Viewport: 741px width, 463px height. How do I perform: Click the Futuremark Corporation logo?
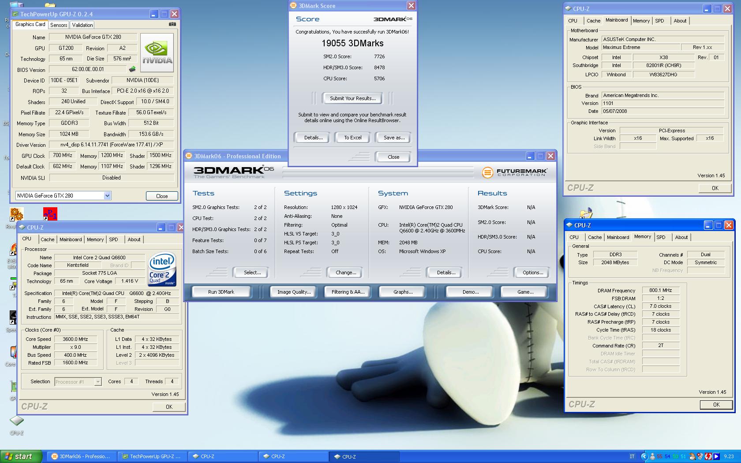[x=514, y=172]
